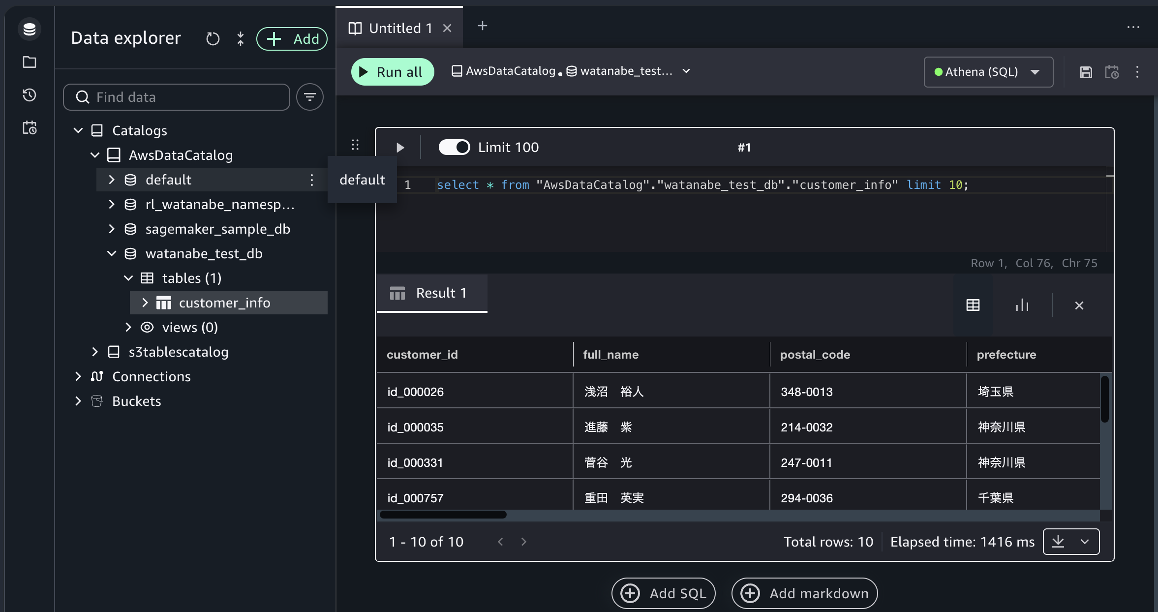1158x612 pixels.
Task: Open the filter icon next to Find data
Action: coord(309,97)
